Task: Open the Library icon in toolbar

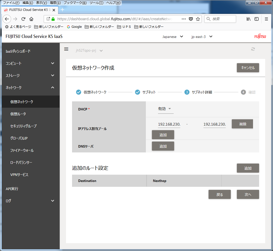Action: point(248,19)
